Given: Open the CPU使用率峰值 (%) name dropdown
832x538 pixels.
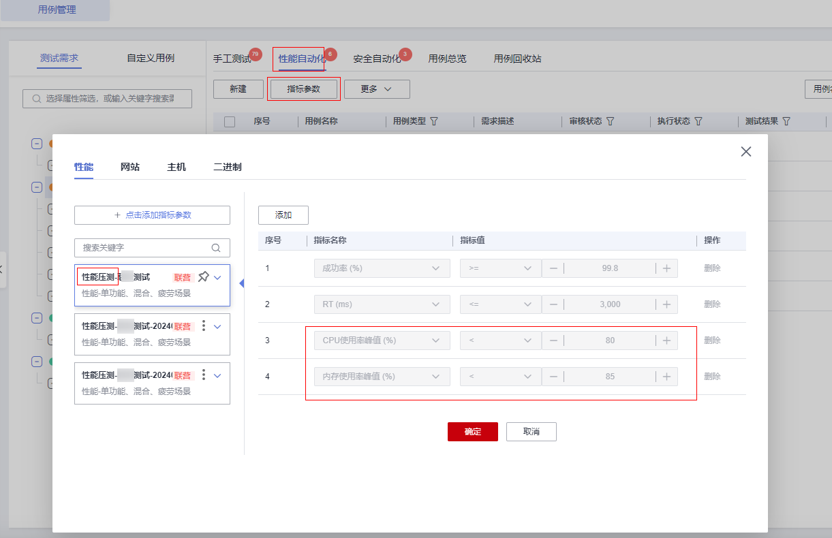Looking at the screenshot, I should click(382, 341).
